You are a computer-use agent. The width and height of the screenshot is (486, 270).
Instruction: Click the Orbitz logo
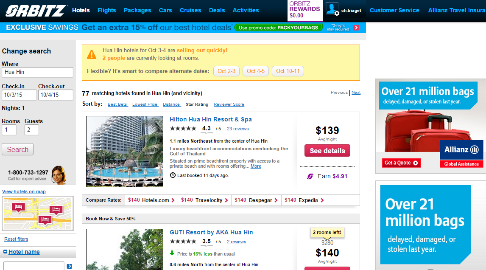click(x=36, y=11)
